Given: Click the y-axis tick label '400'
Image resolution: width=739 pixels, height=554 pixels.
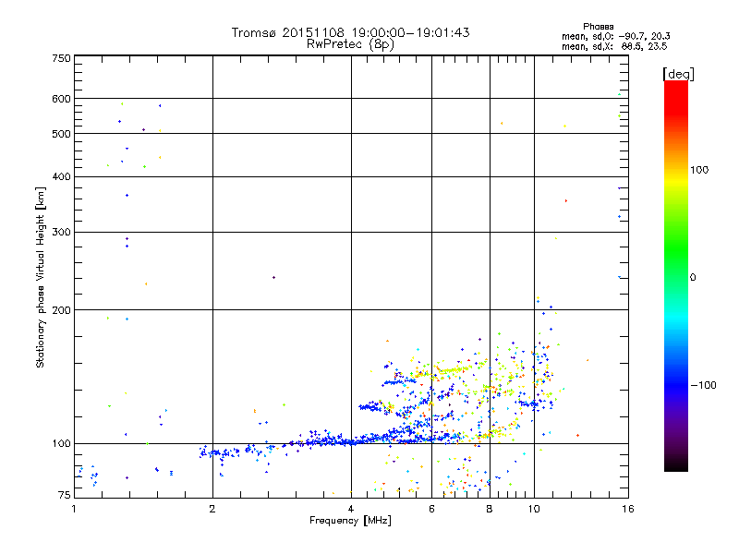Looking at the screenshot, I should [61, 176].
